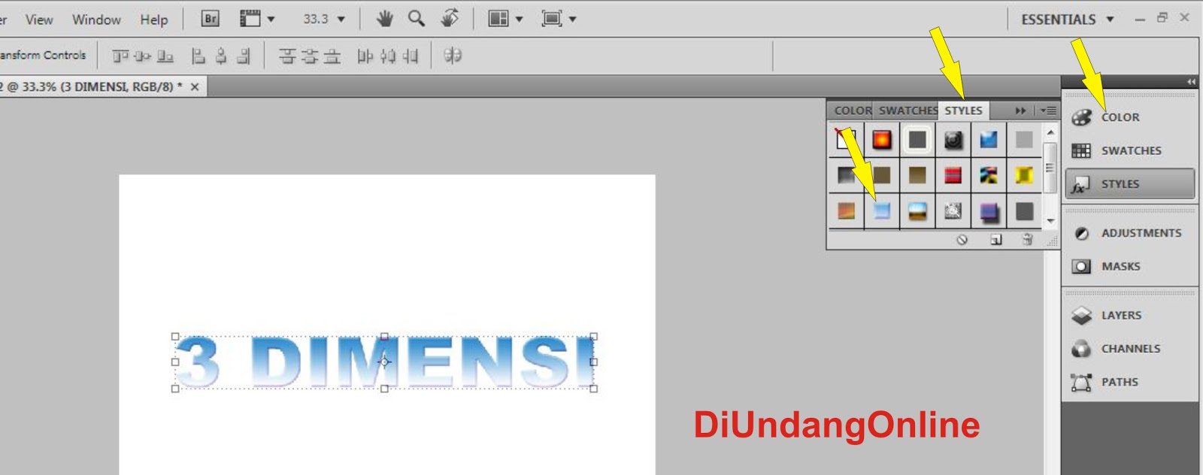This screenshot has height=475, width=1203.
Task: Select the Zoom magnifier tool
Action: 417,19
